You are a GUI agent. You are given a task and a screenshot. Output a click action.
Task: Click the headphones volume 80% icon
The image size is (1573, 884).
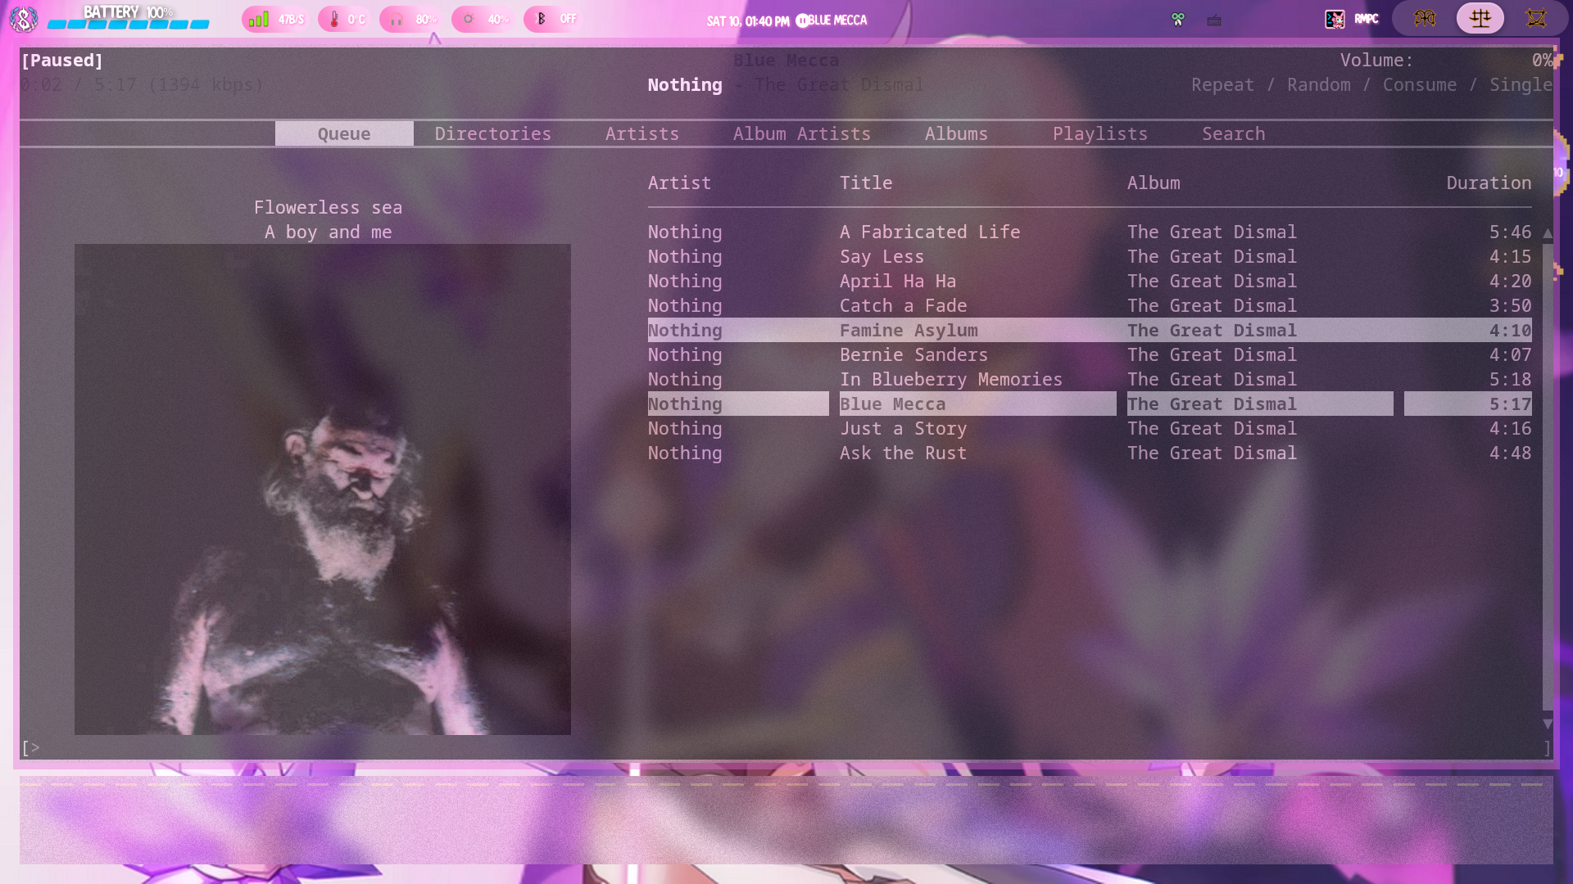pos(397,19)
